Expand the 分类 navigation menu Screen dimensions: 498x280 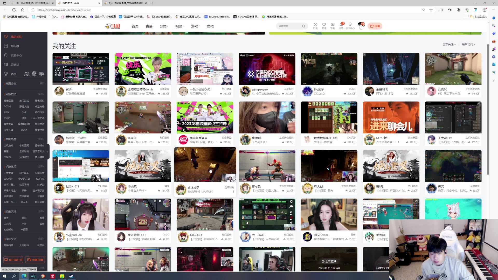[x=164, y=26]
